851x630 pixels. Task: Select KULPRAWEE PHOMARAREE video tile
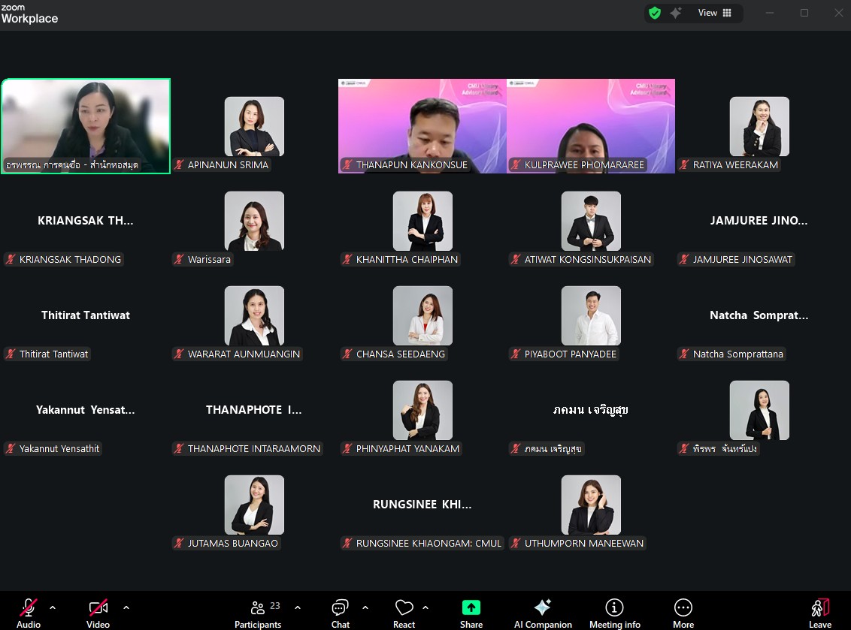pyautogui.click(x=591, y=126)
